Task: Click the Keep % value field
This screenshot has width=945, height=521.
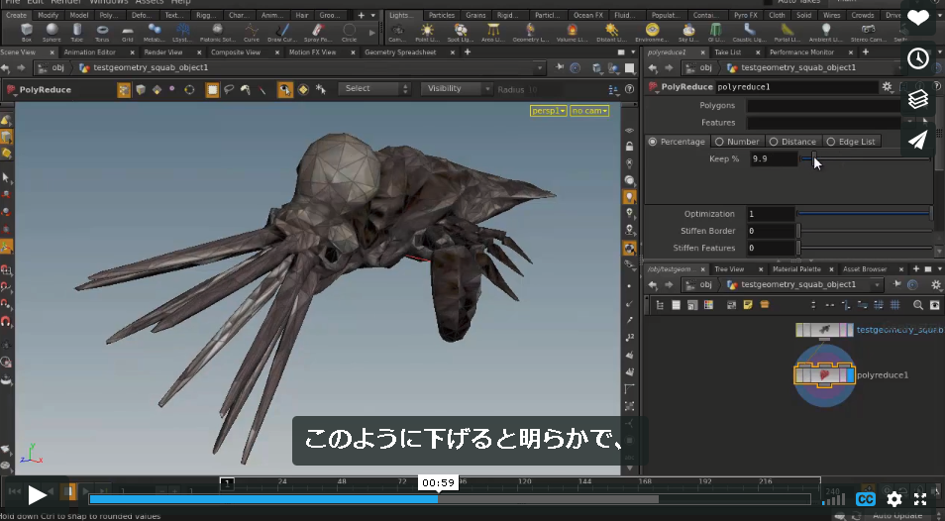Action: 773,158
